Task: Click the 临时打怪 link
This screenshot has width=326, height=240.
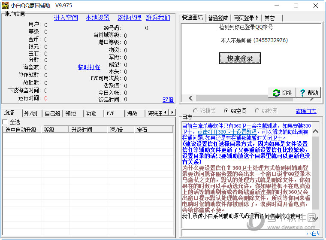Action: [x=89, y=67]
